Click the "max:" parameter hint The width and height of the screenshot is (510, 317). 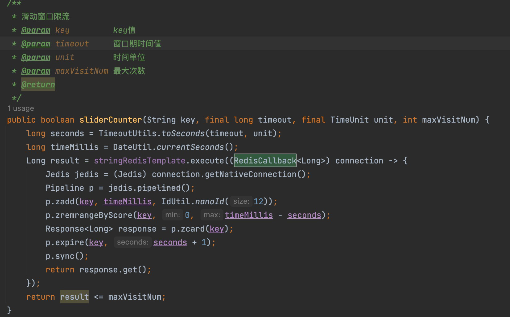(212, 215)
